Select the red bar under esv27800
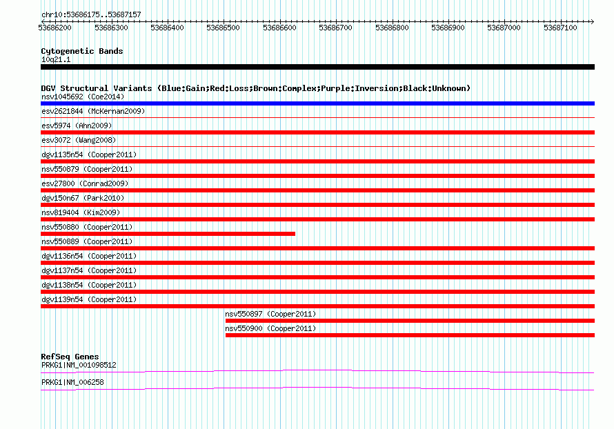The width and height of the screenshot is (614, 429). click(x=317, y=190)
